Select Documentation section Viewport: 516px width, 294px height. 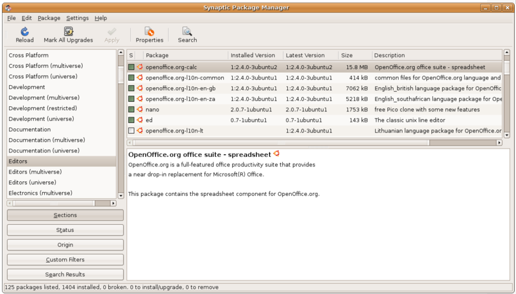click(x=62, y=129)
